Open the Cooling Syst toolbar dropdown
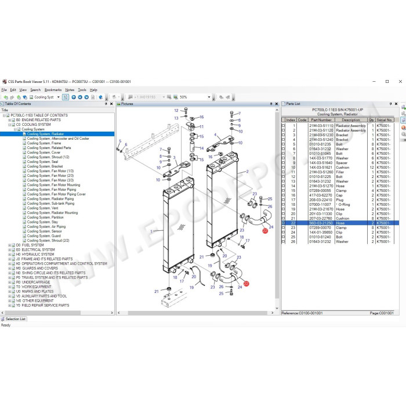This screenshot has width=406, height=406. (58, 97)
